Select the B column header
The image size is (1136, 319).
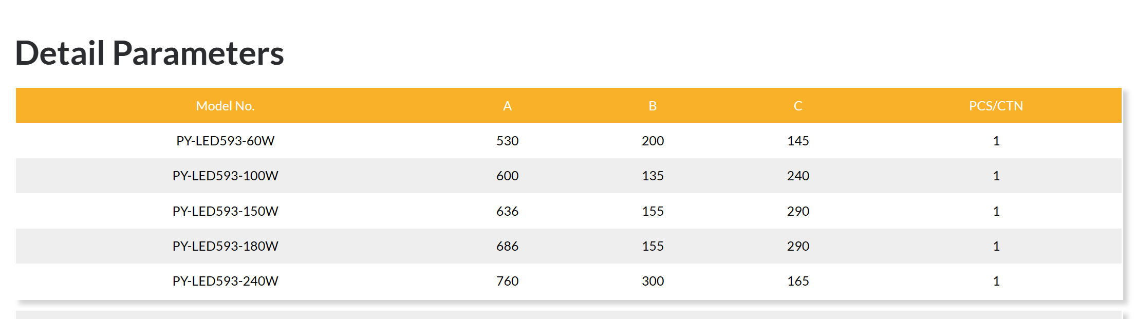pos(653,106)
